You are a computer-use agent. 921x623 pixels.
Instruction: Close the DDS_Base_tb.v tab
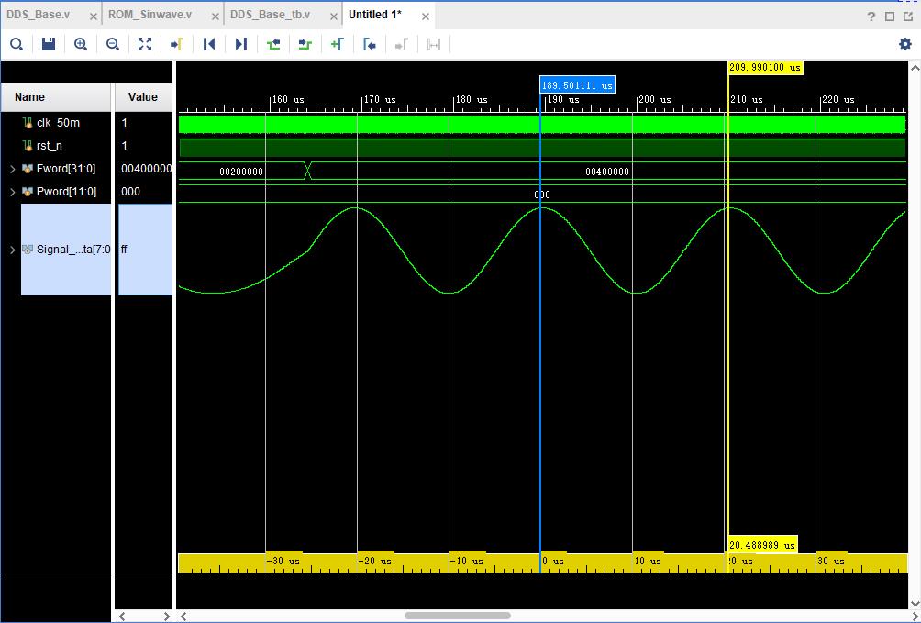[x=332, y=17]
